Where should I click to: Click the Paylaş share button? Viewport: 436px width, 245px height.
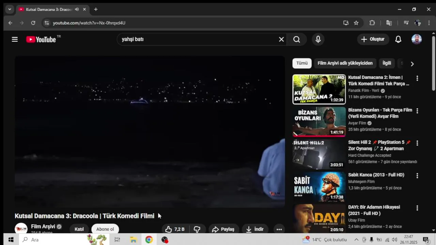point(223,229)
